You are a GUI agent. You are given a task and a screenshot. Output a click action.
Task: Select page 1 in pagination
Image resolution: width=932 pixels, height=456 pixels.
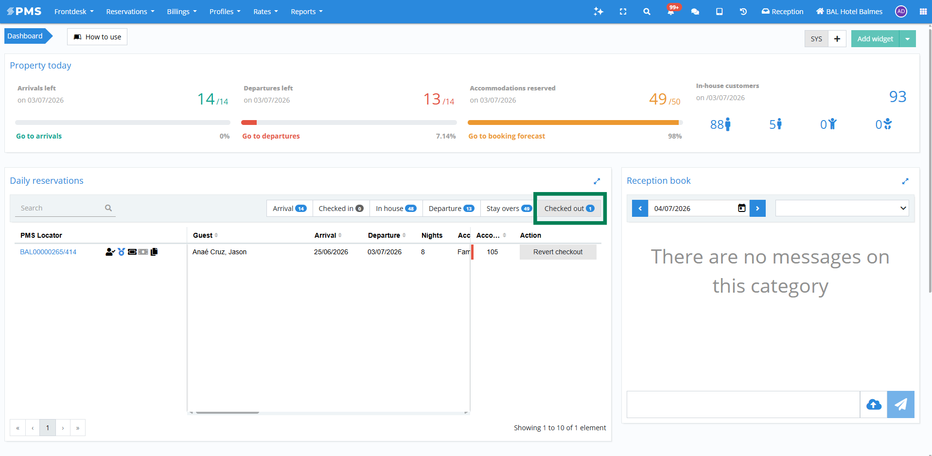pyautogui.click(x=48, y=428)
